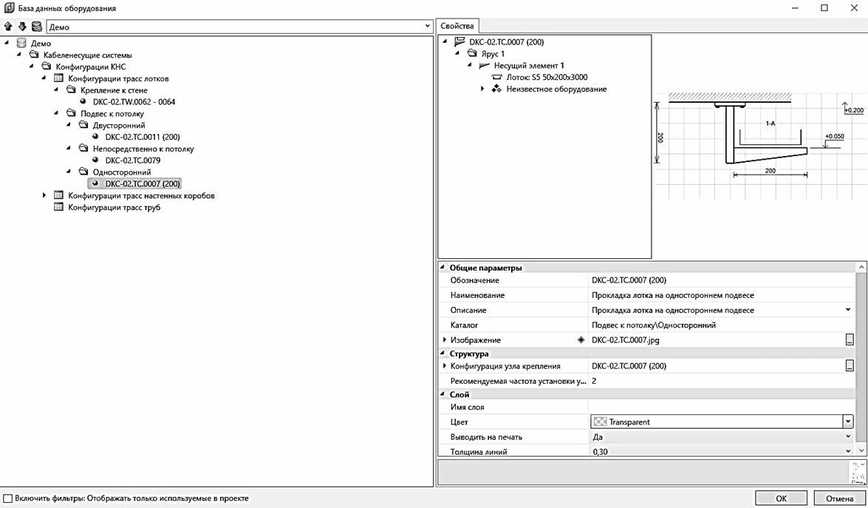The height and width of the screenshot is (508, 868).
Task: Enable the Включить фильтры checkbox
Action: point(8,498)
